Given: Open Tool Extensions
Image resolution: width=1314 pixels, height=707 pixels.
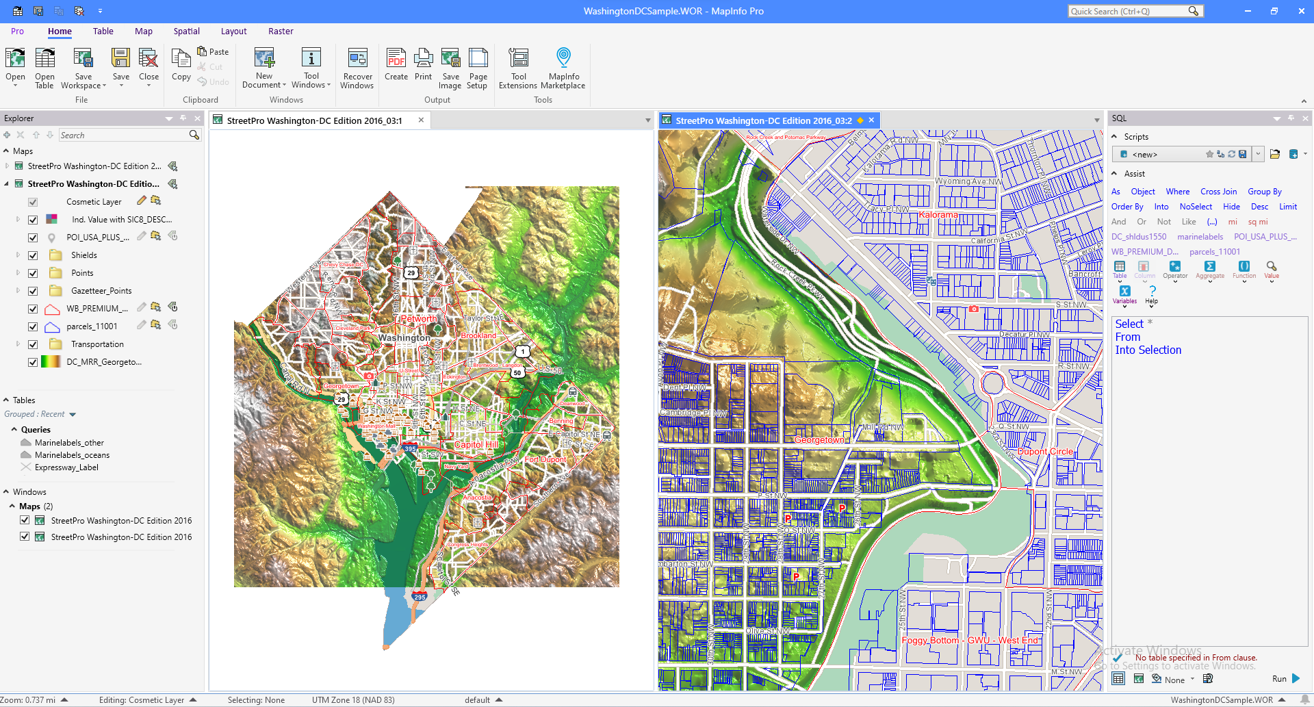Looking at the screenshot, I should click(518, 68).
